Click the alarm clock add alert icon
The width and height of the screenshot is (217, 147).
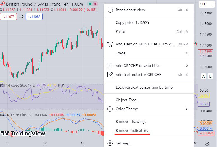[x=110, y=44]
